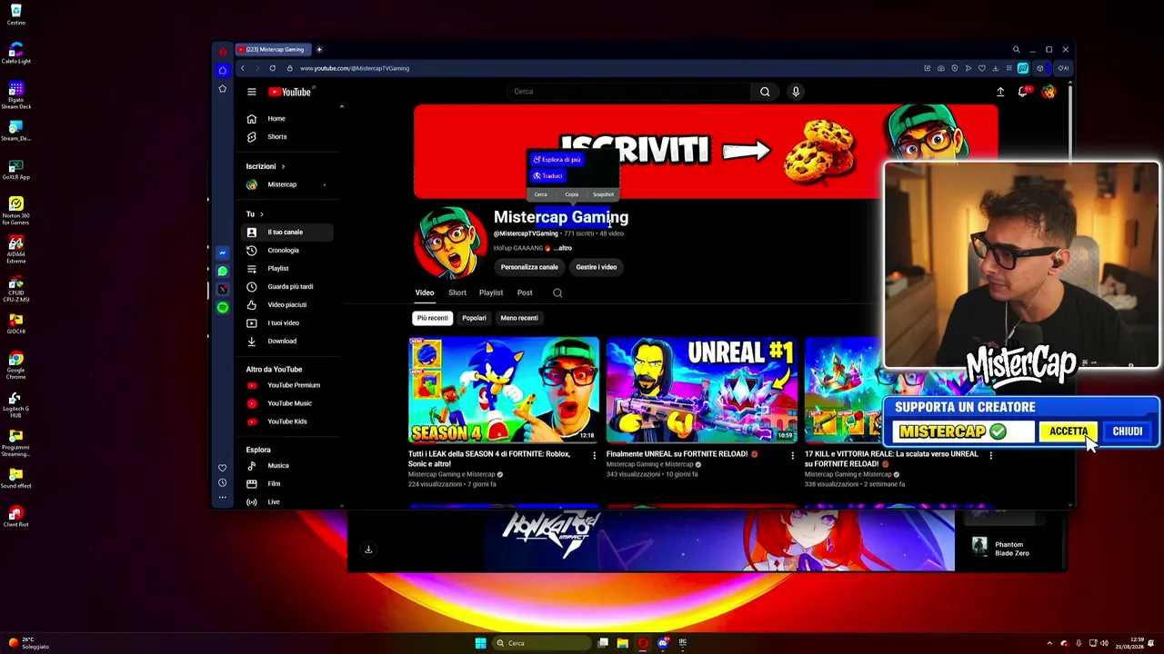Switch to the Short channel tab

457,292
